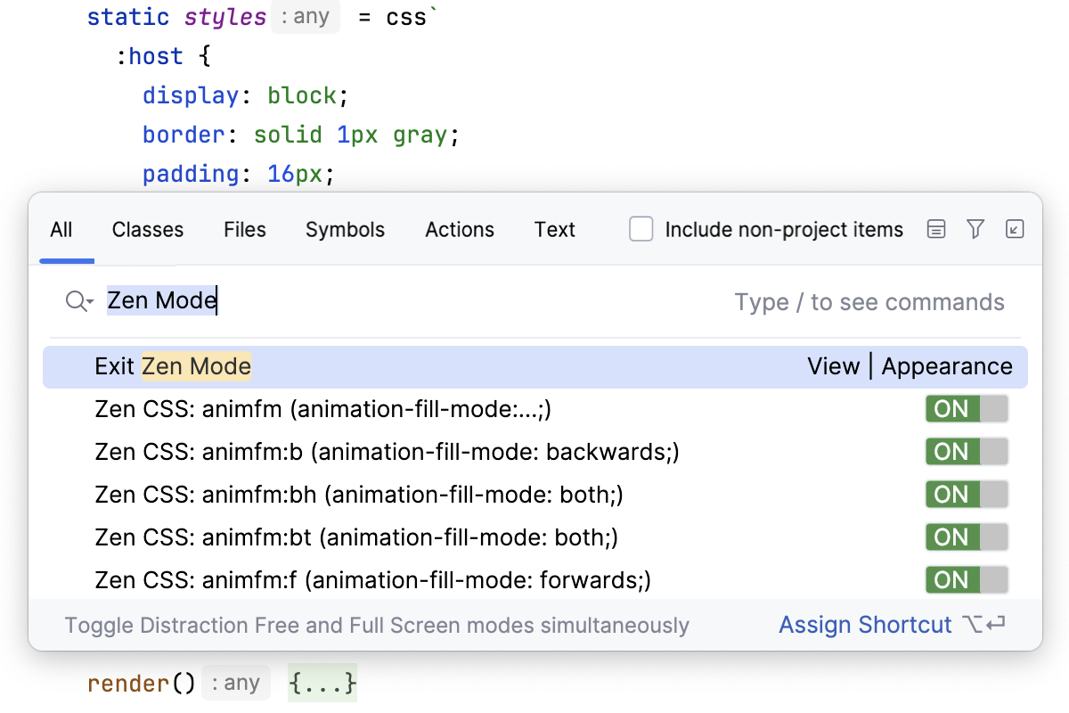1069x713 pixels.
Task: Open search history via the magnifier dropdown
Action: click(x=78, y=301)
